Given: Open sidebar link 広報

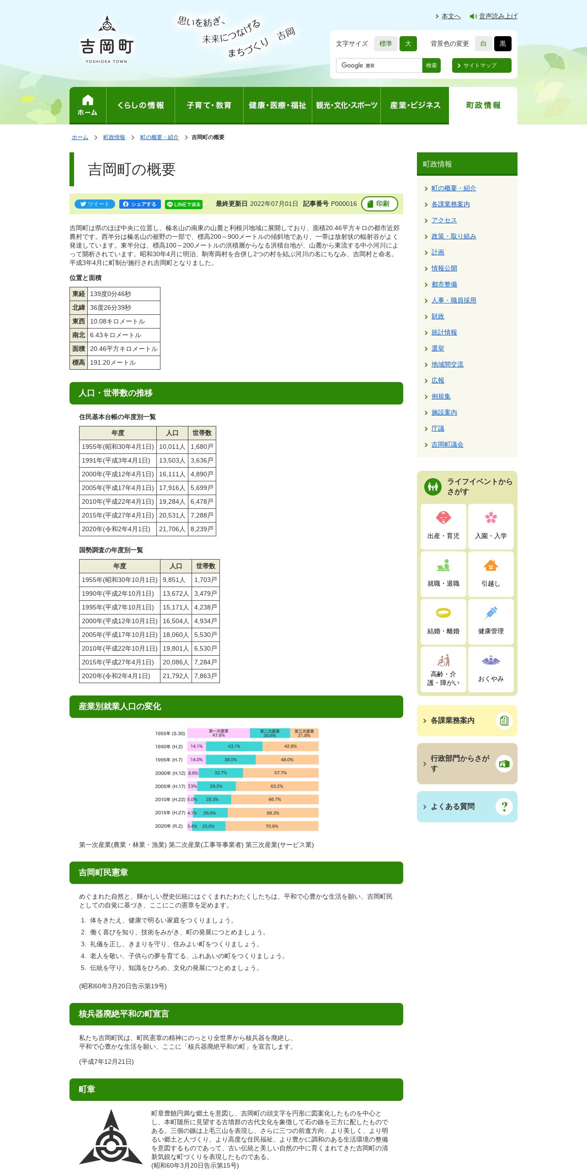Looking at the screenshot, I should click(438, 380).
